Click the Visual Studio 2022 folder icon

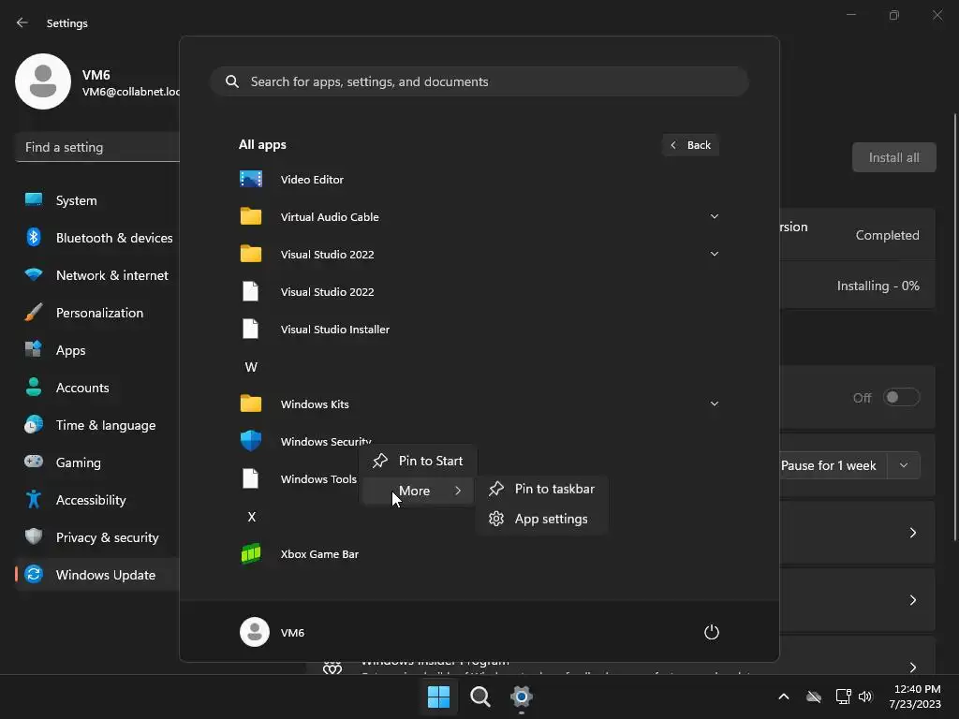point(251,254)
